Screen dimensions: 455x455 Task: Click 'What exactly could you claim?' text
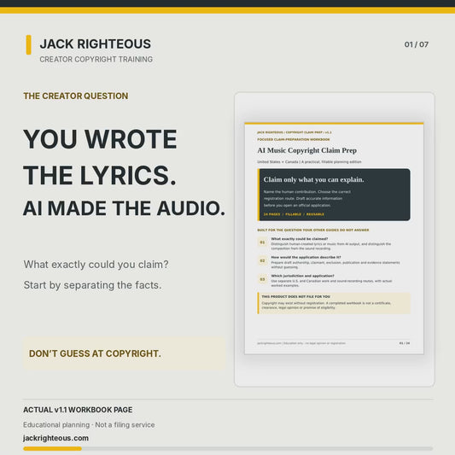pos(96,265)
